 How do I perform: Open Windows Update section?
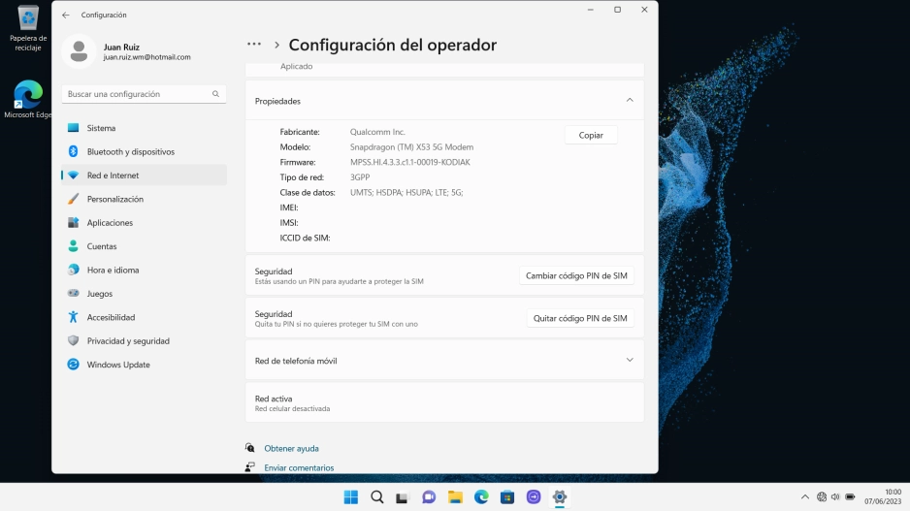[x=118, y=365]
